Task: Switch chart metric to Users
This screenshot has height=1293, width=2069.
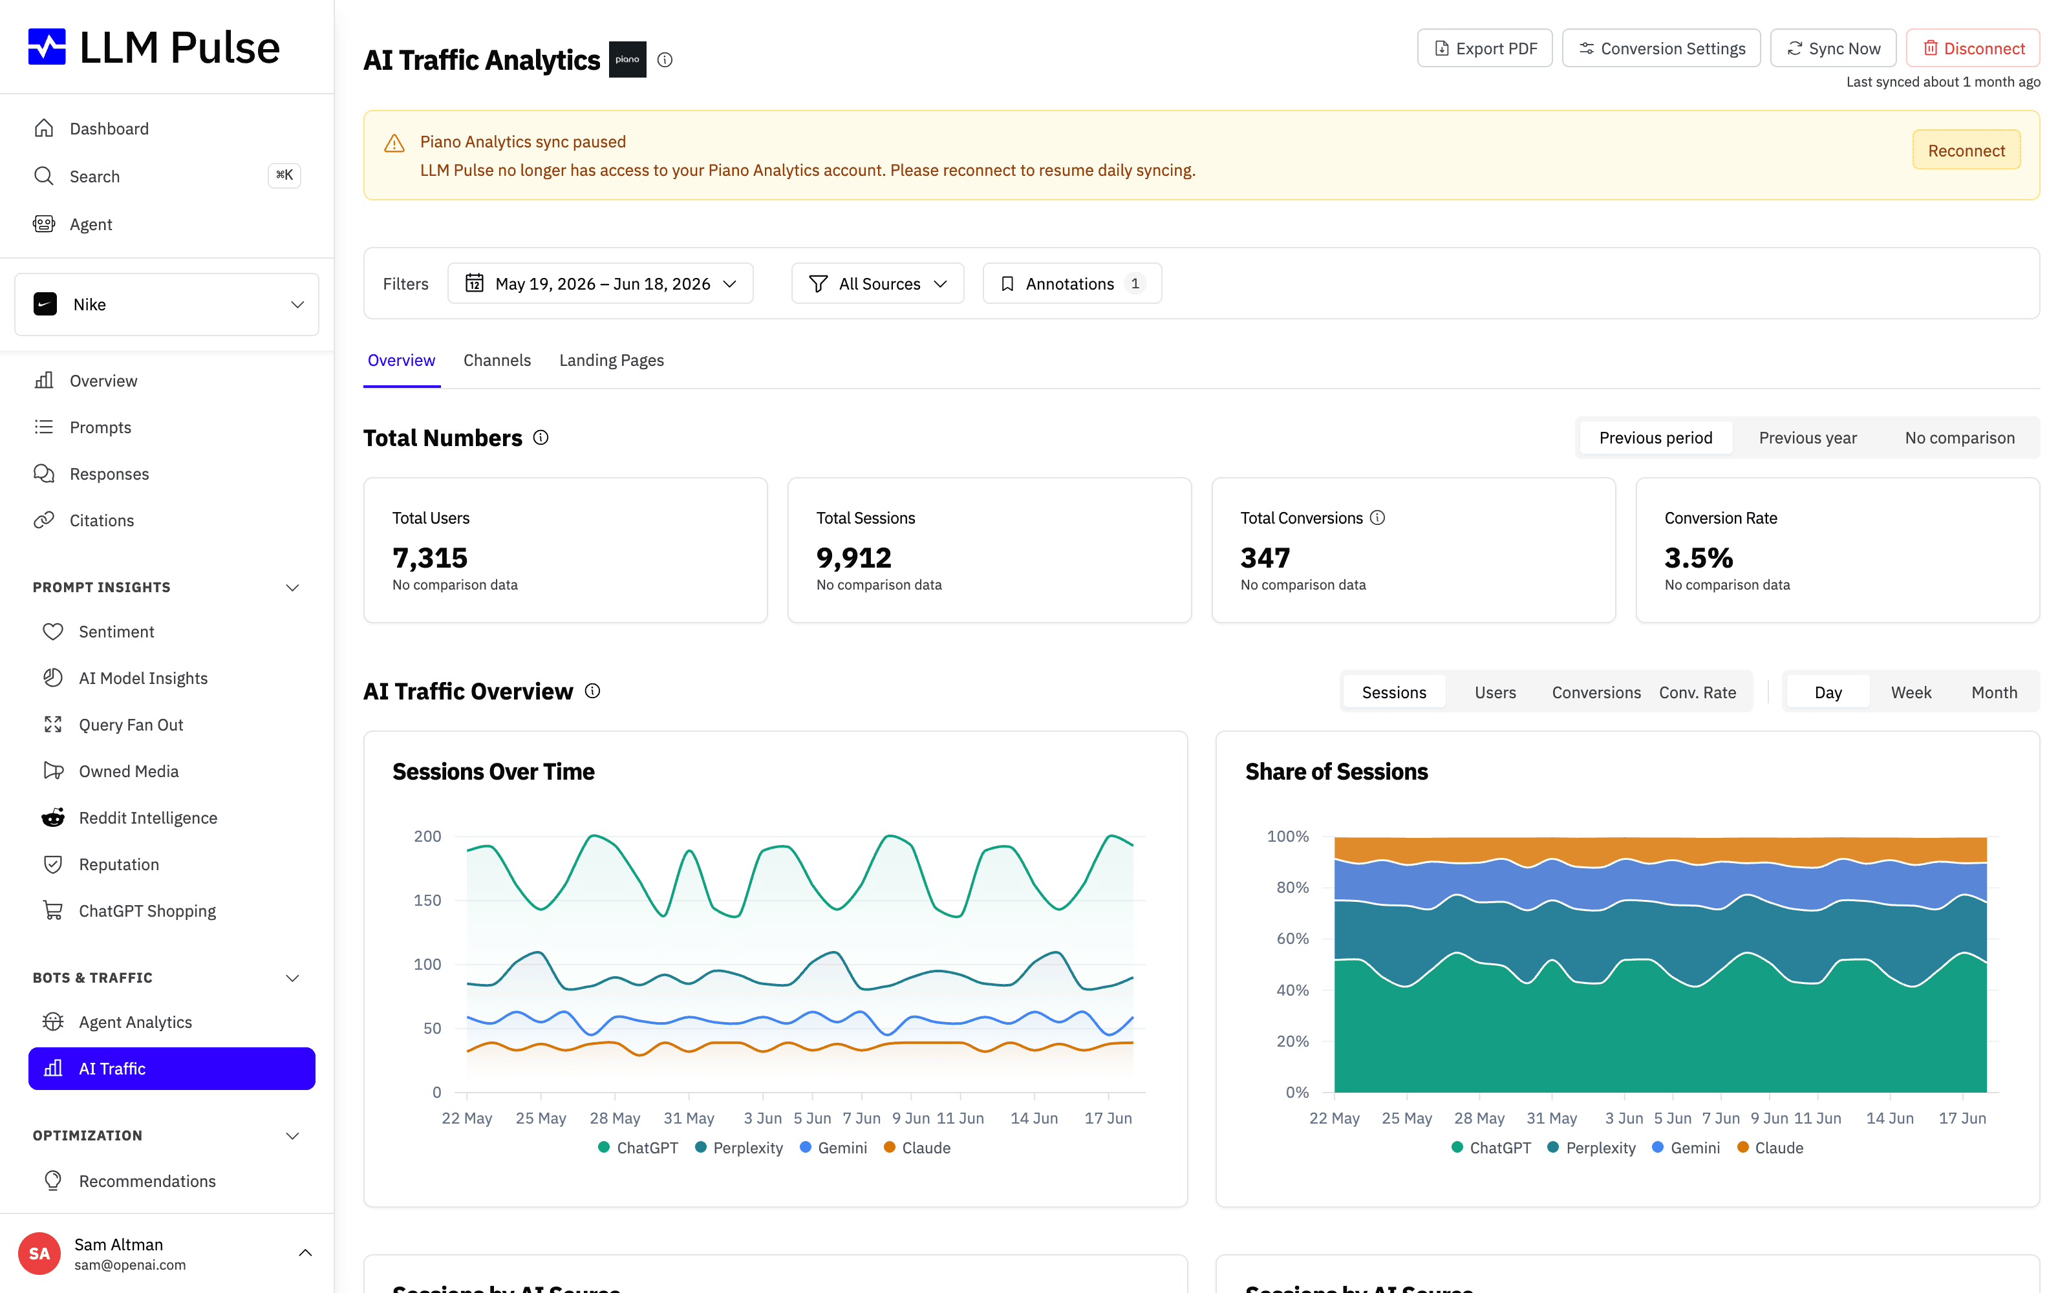Action: tap(1494, 692)
